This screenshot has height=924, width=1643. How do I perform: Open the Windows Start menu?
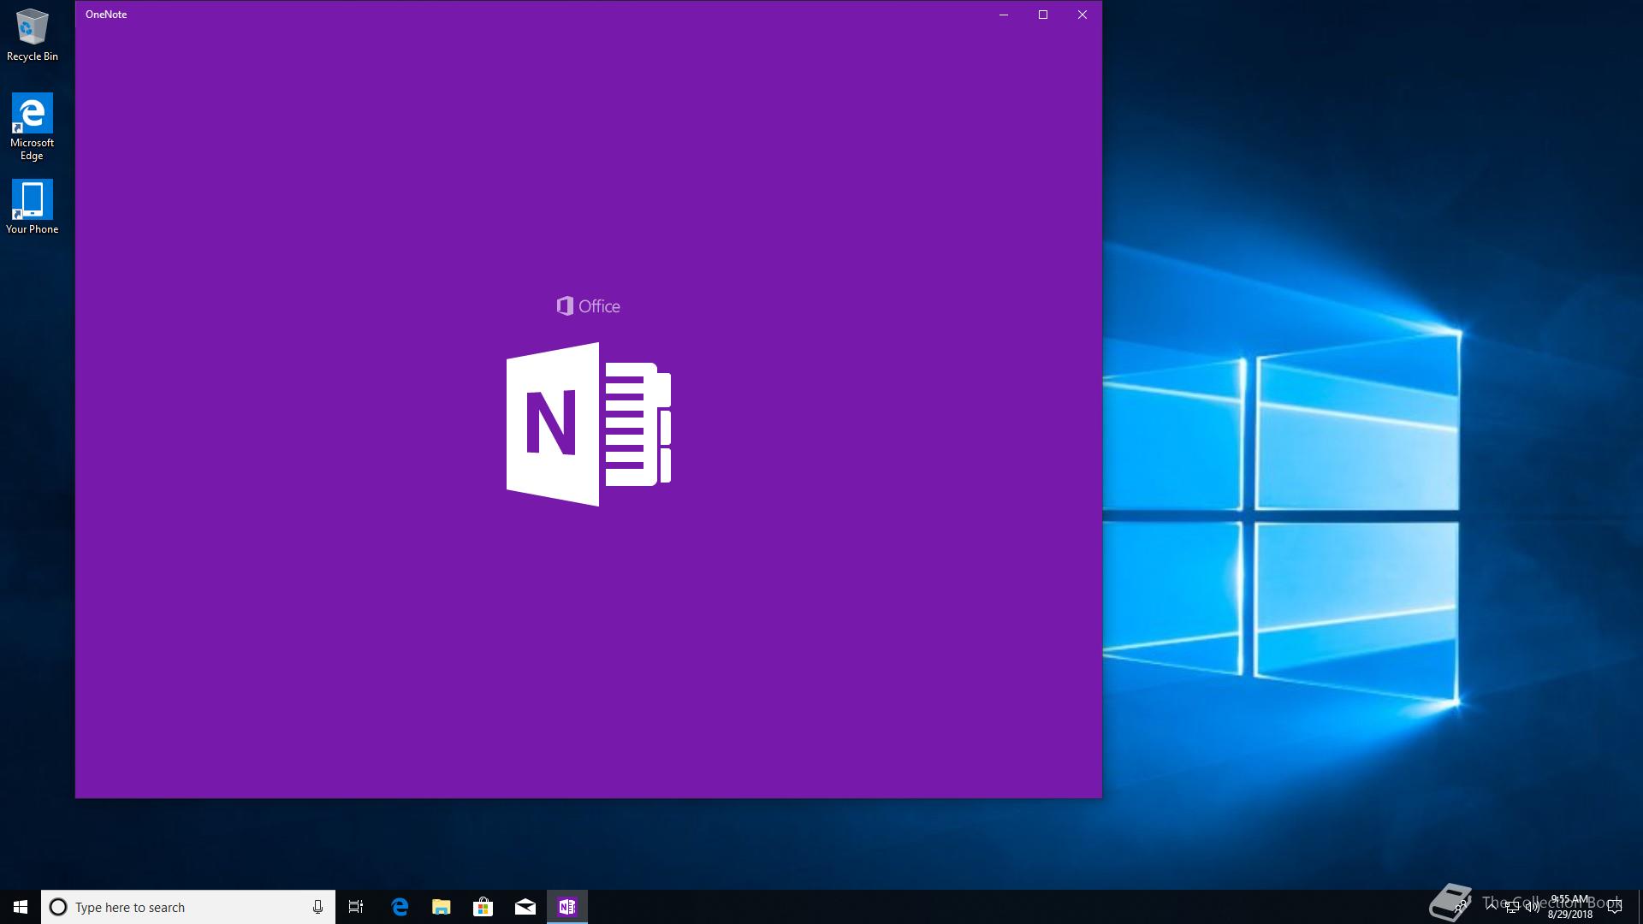(21, 907)
